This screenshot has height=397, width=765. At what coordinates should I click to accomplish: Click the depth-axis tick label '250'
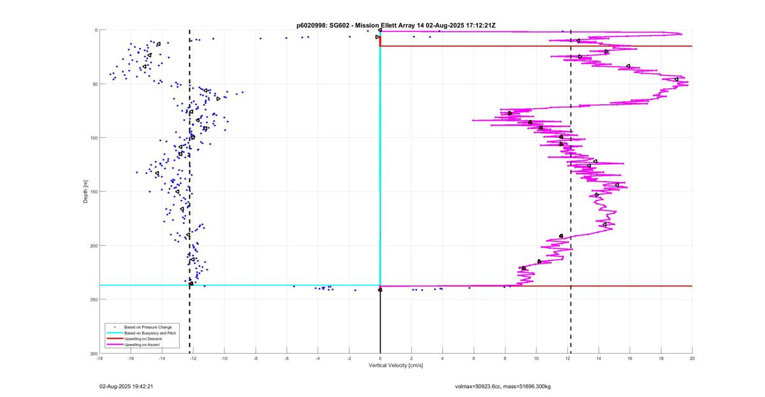pos(93,299)
